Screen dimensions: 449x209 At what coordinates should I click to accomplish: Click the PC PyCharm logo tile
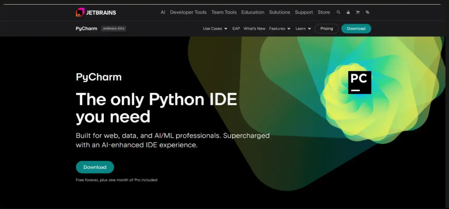pos(360,83)
